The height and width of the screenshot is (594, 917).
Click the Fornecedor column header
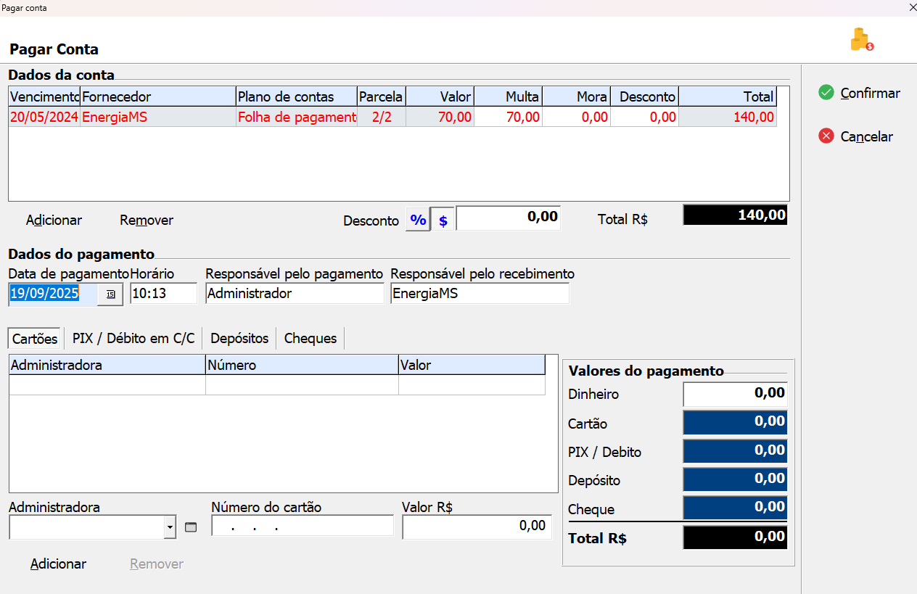coord(158,96)
